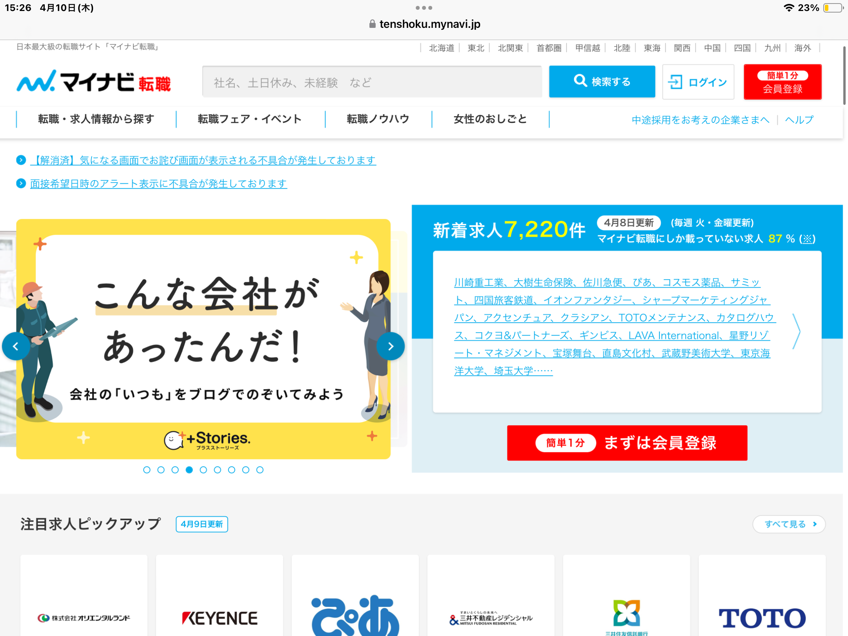Select the third carousel dot

point(175,470)
